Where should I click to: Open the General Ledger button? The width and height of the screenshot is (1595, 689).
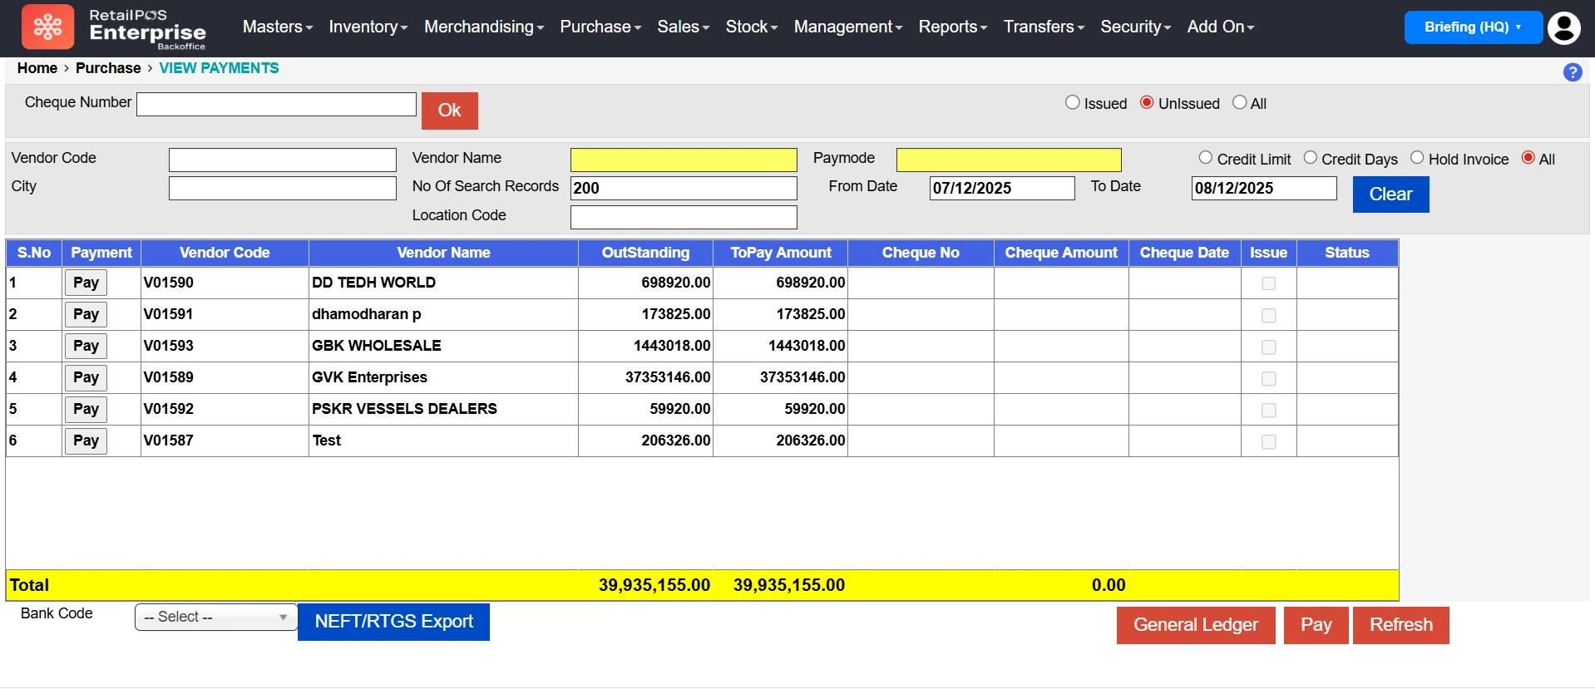point(1195,625)
